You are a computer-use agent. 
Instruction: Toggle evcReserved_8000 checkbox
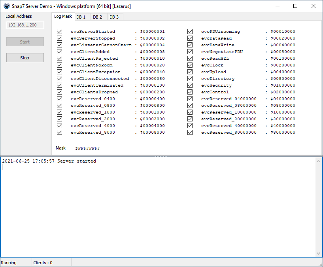pos(60,133)
